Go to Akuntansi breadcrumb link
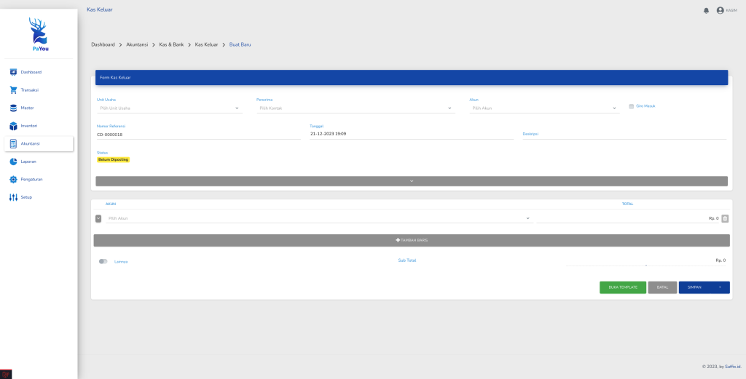This screenshot has width=746, height=379. (137, 44)
